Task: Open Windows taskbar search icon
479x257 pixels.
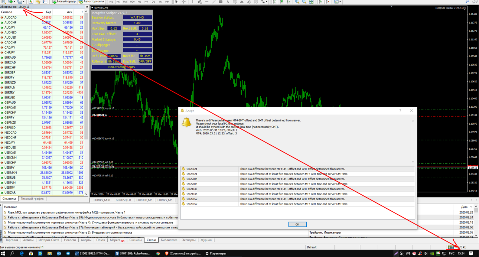Action: coord(12,254)
